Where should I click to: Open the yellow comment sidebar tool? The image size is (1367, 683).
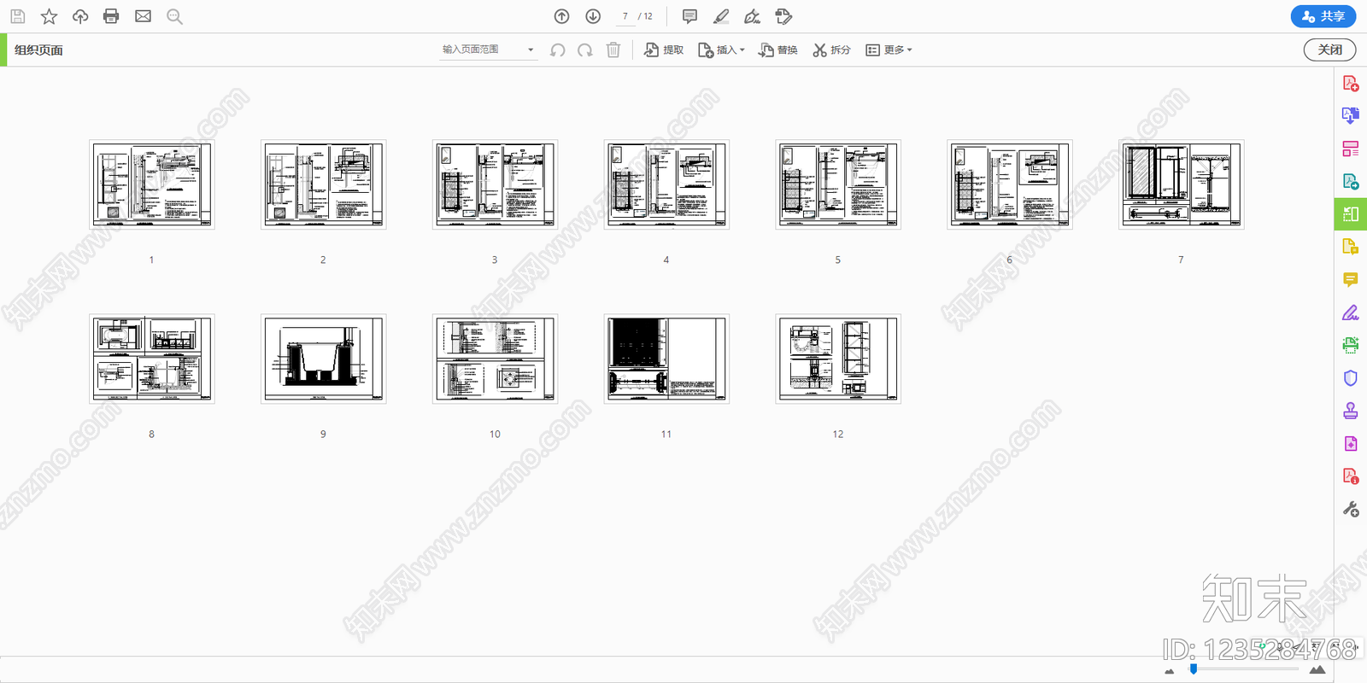(x=1351, y=279)
